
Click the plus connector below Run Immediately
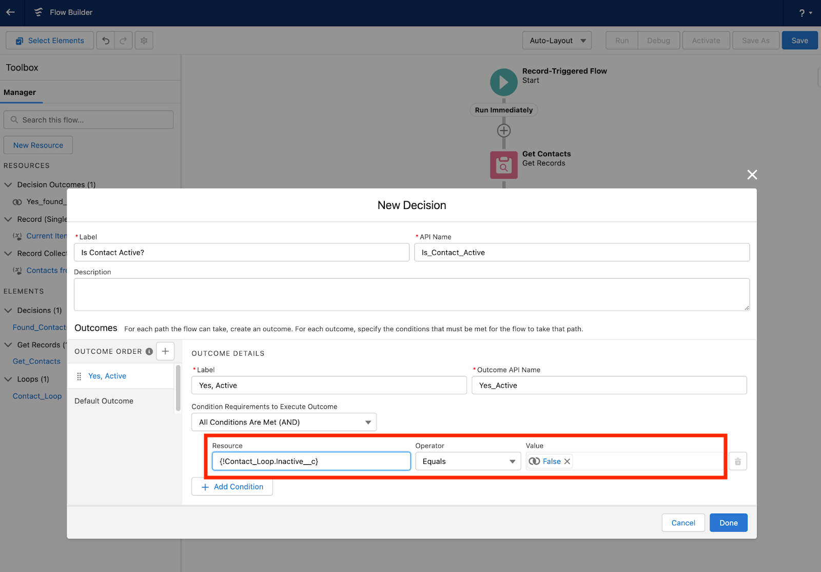pos(503,130)
